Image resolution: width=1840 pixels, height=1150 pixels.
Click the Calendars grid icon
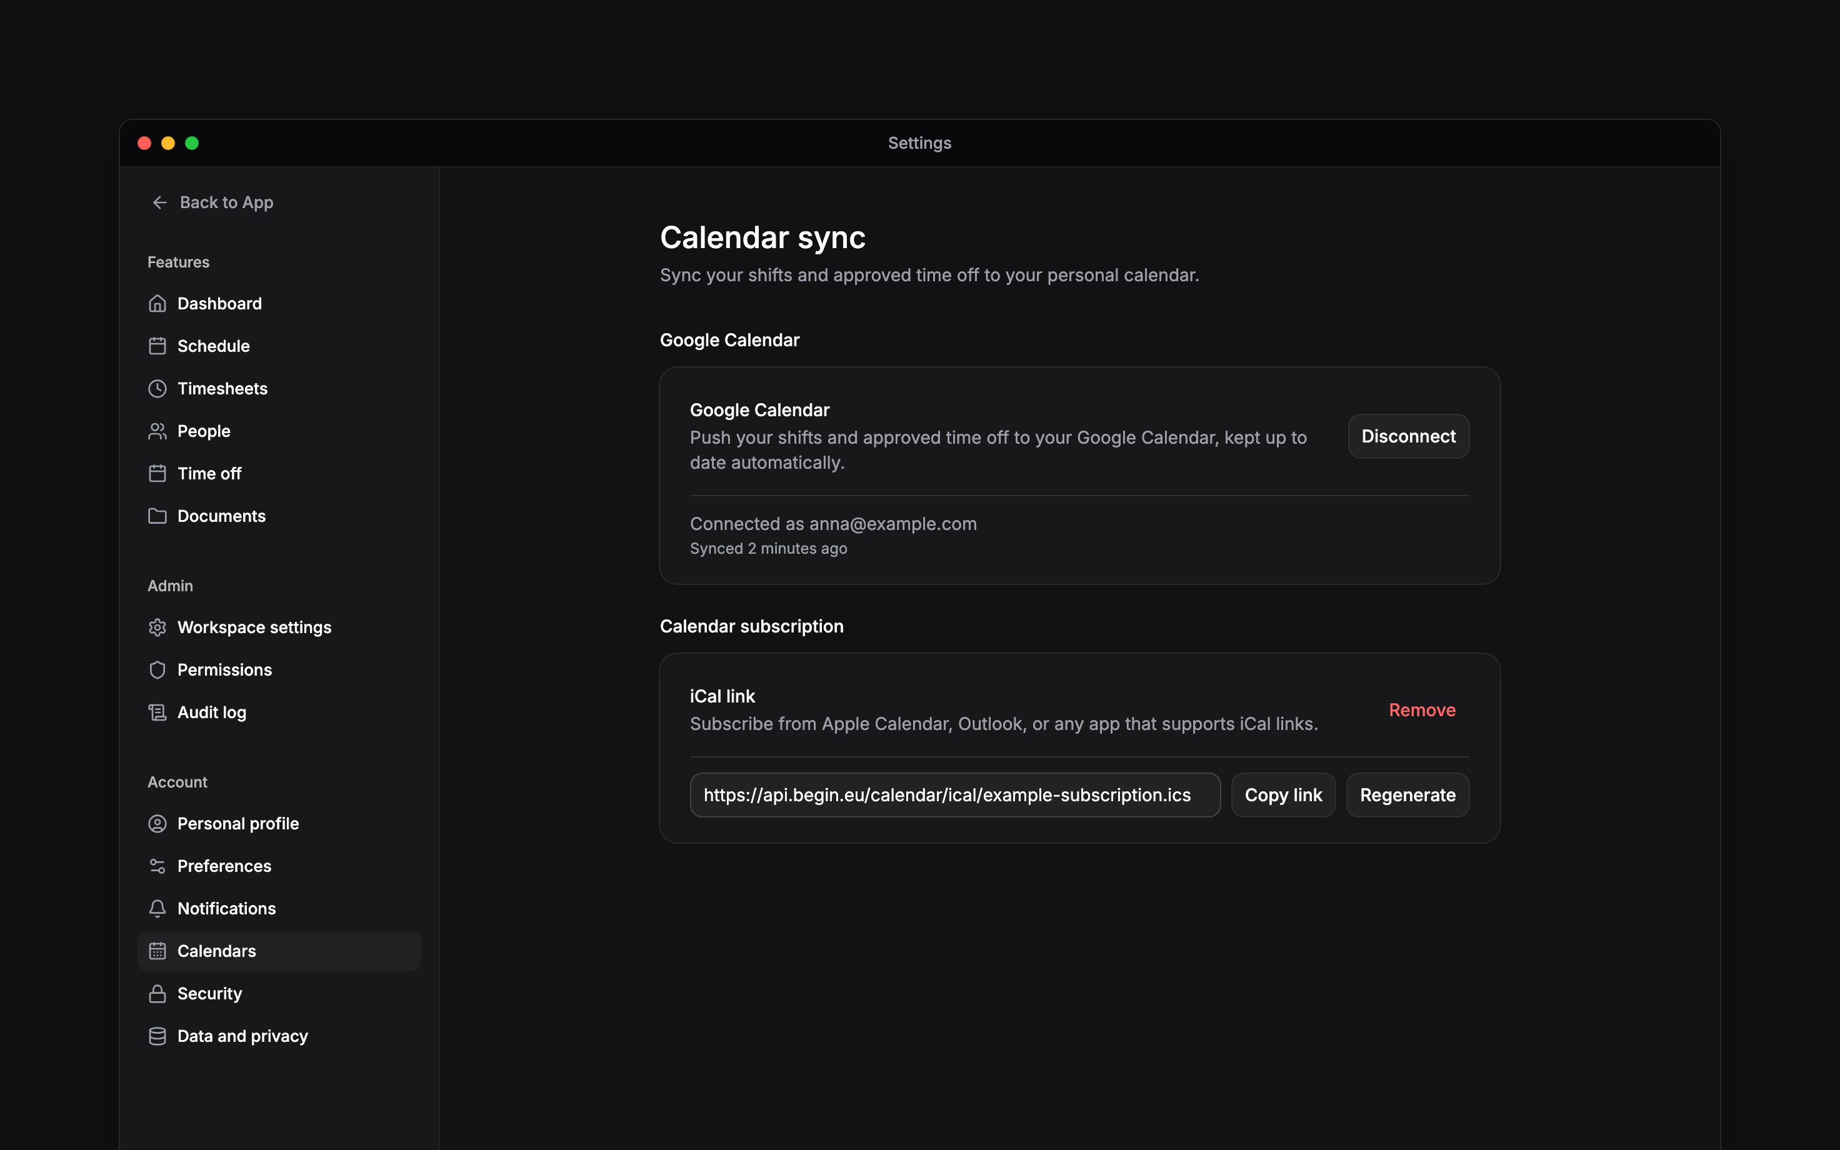tap(157, 951)
